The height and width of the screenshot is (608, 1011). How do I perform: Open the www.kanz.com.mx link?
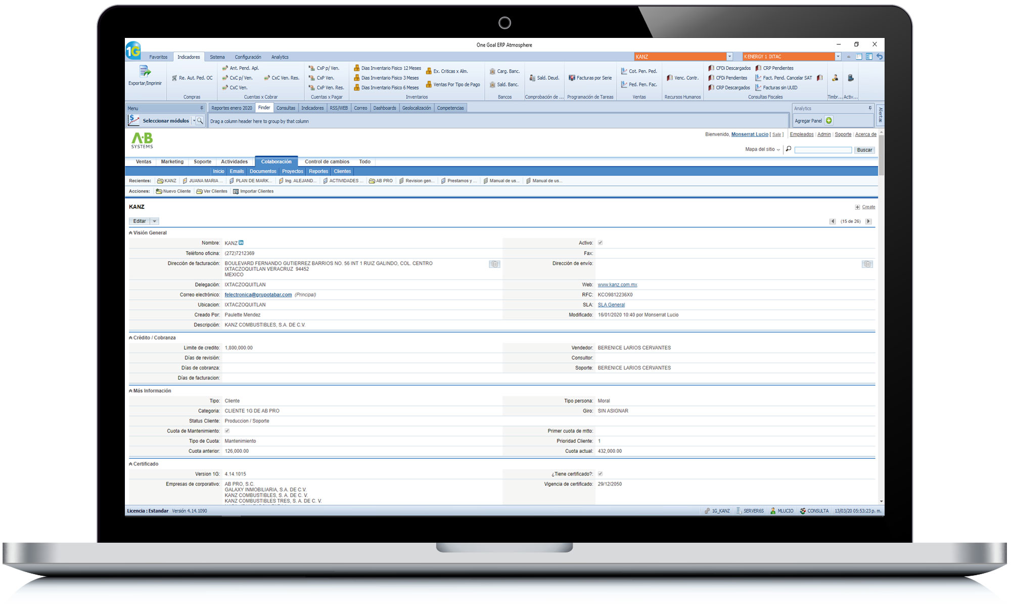[617, 285]
